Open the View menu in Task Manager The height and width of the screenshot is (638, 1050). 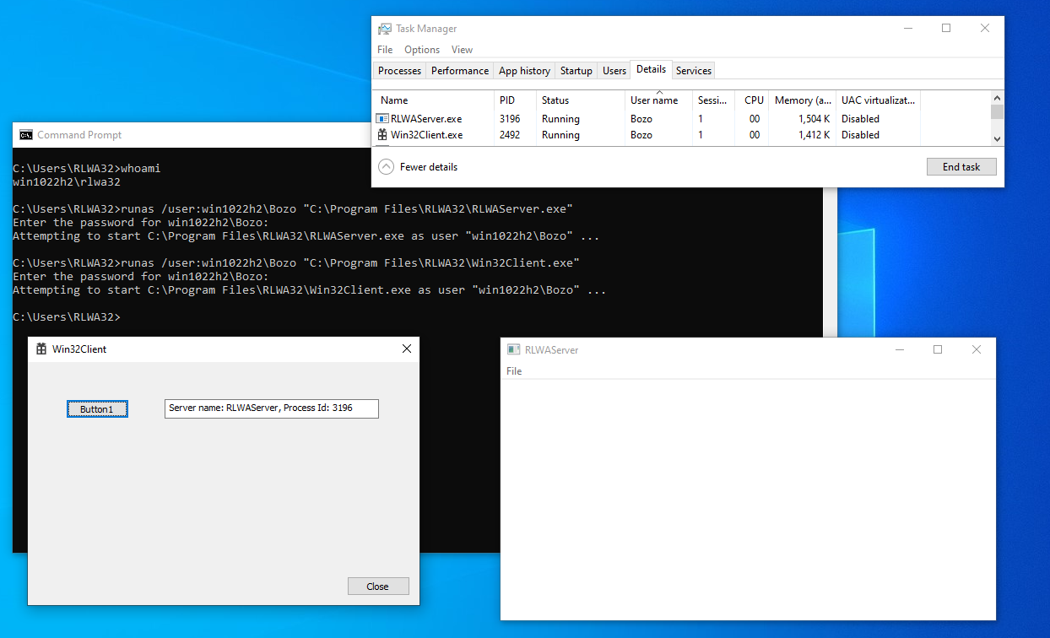point(462,50)
